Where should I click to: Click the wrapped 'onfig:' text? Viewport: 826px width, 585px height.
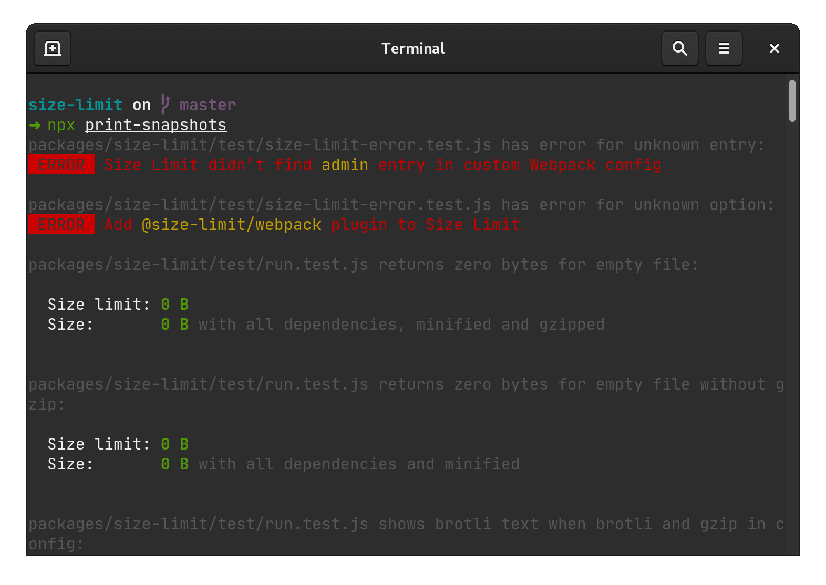point(56,544)
